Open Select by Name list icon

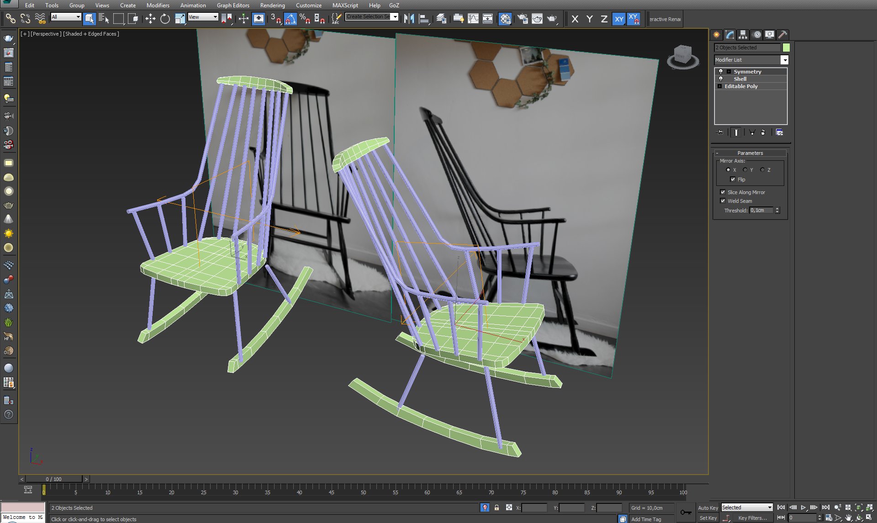104,19
